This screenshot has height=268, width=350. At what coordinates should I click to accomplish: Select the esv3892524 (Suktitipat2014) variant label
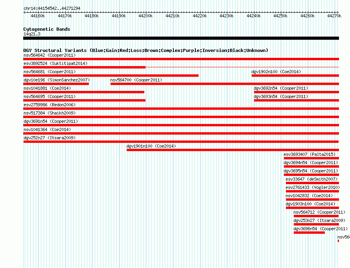(55, 63)
